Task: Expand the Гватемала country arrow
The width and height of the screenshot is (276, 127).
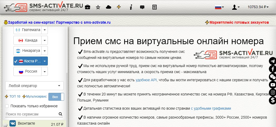Action: 44,30
